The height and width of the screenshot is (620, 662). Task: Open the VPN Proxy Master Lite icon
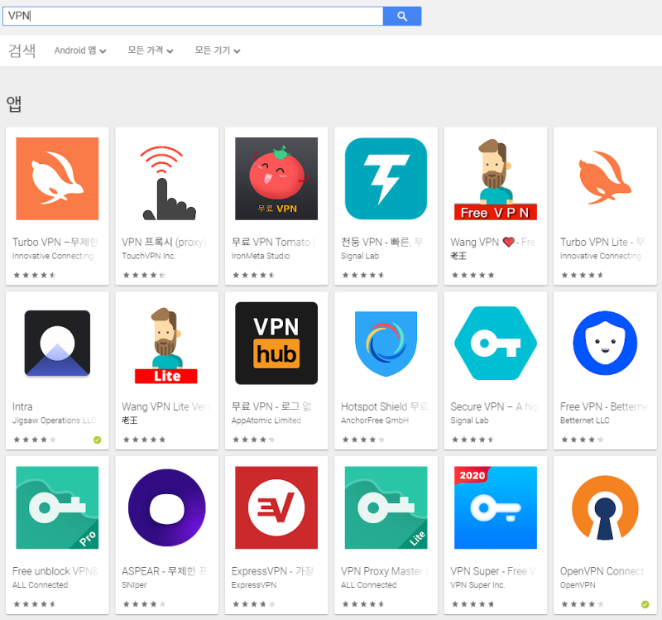coord(386,507)
